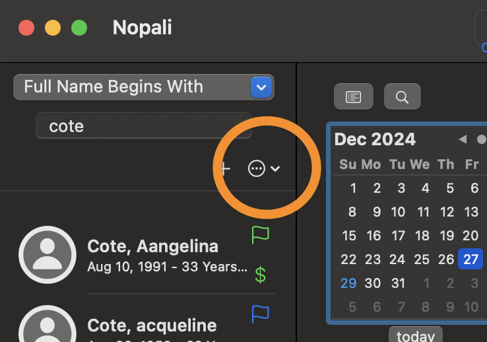The image size is (487, 342).
Task: Click the magnifying glass search button
Action: 403,96
